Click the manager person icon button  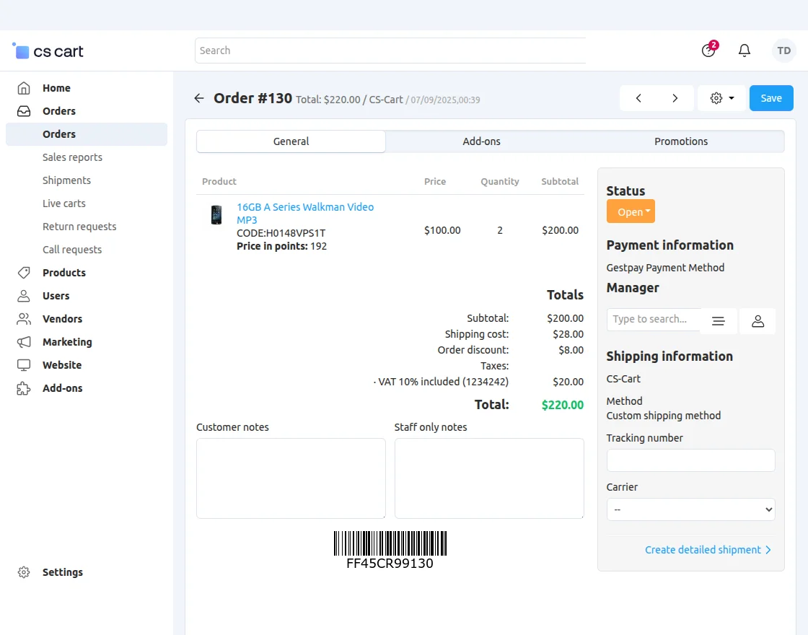[757, 321]
